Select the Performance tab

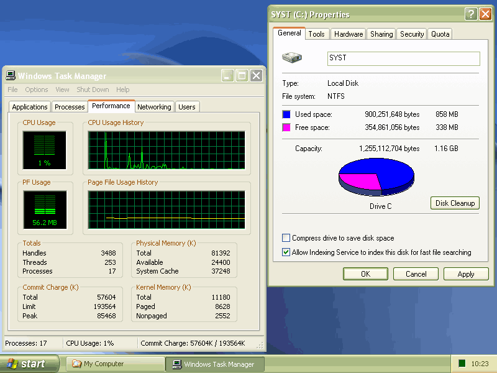[111, 106]
